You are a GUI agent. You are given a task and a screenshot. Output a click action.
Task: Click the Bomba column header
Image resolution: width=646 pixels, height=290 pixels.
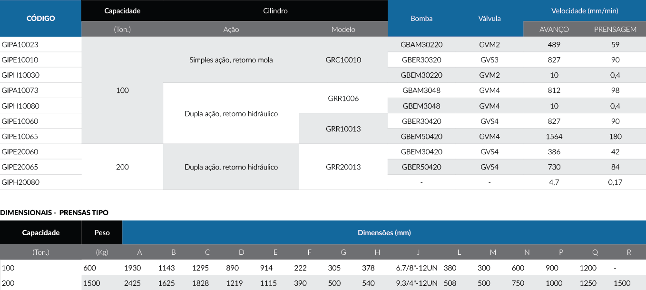tap(421, 19)
